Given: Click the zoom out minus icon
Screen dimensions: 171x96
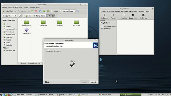Looking at the screenshot, I should coord(52,11).
